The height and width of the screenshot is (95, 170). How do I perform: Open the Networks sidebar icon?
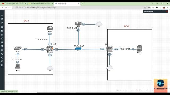click(x=2, y=23)
